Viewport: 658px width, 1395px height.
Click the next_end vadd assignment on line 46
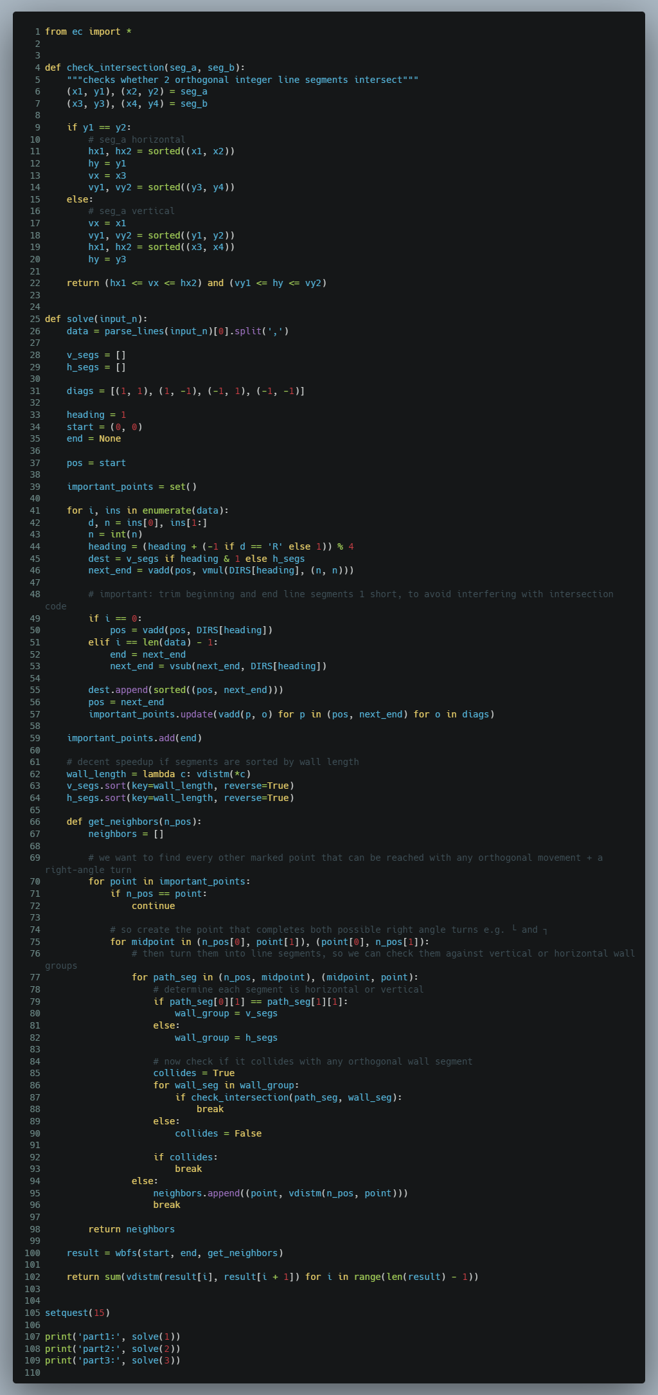pos(221,570)
